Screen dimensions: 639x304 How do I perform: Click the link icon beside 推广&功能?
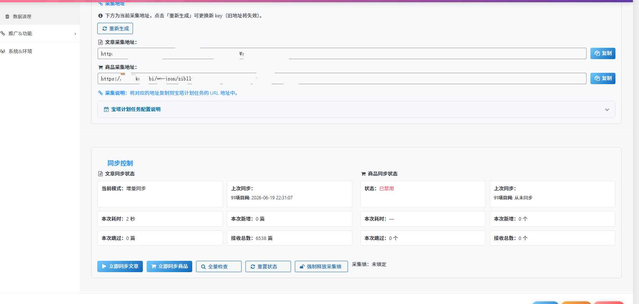tap(3, 33)
